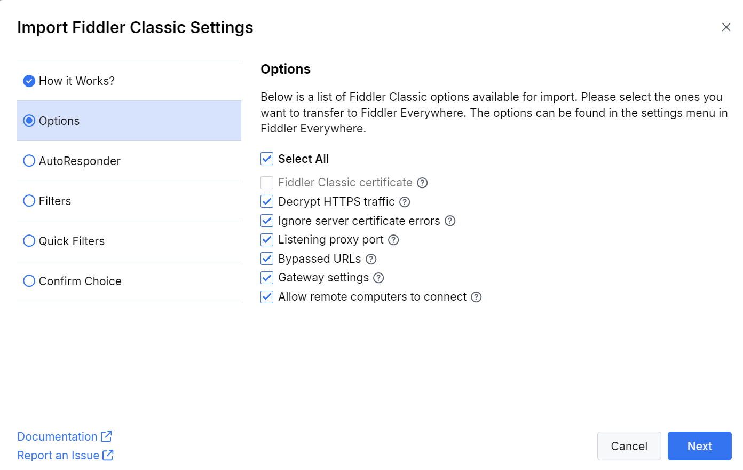Go to the Confirm Choice step

pos(80,281)
